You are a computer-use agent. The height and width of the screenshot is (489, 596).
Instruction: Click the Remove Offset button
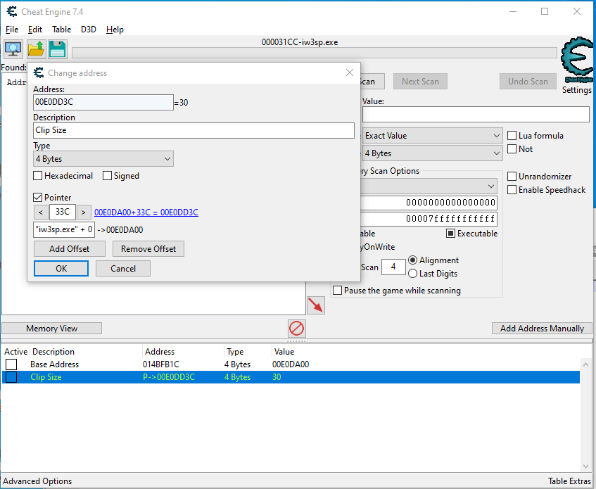(148, 249)
